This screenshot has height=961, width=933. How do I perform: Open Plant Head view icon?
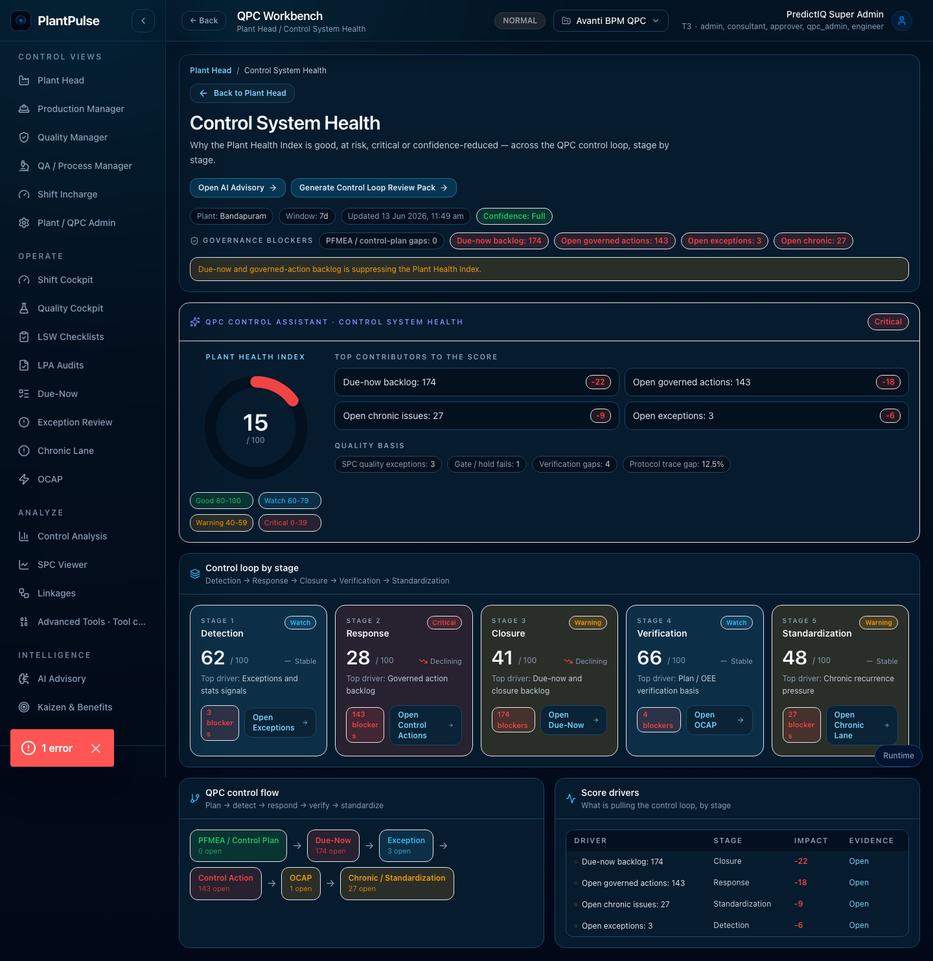[x=24, y=80]
